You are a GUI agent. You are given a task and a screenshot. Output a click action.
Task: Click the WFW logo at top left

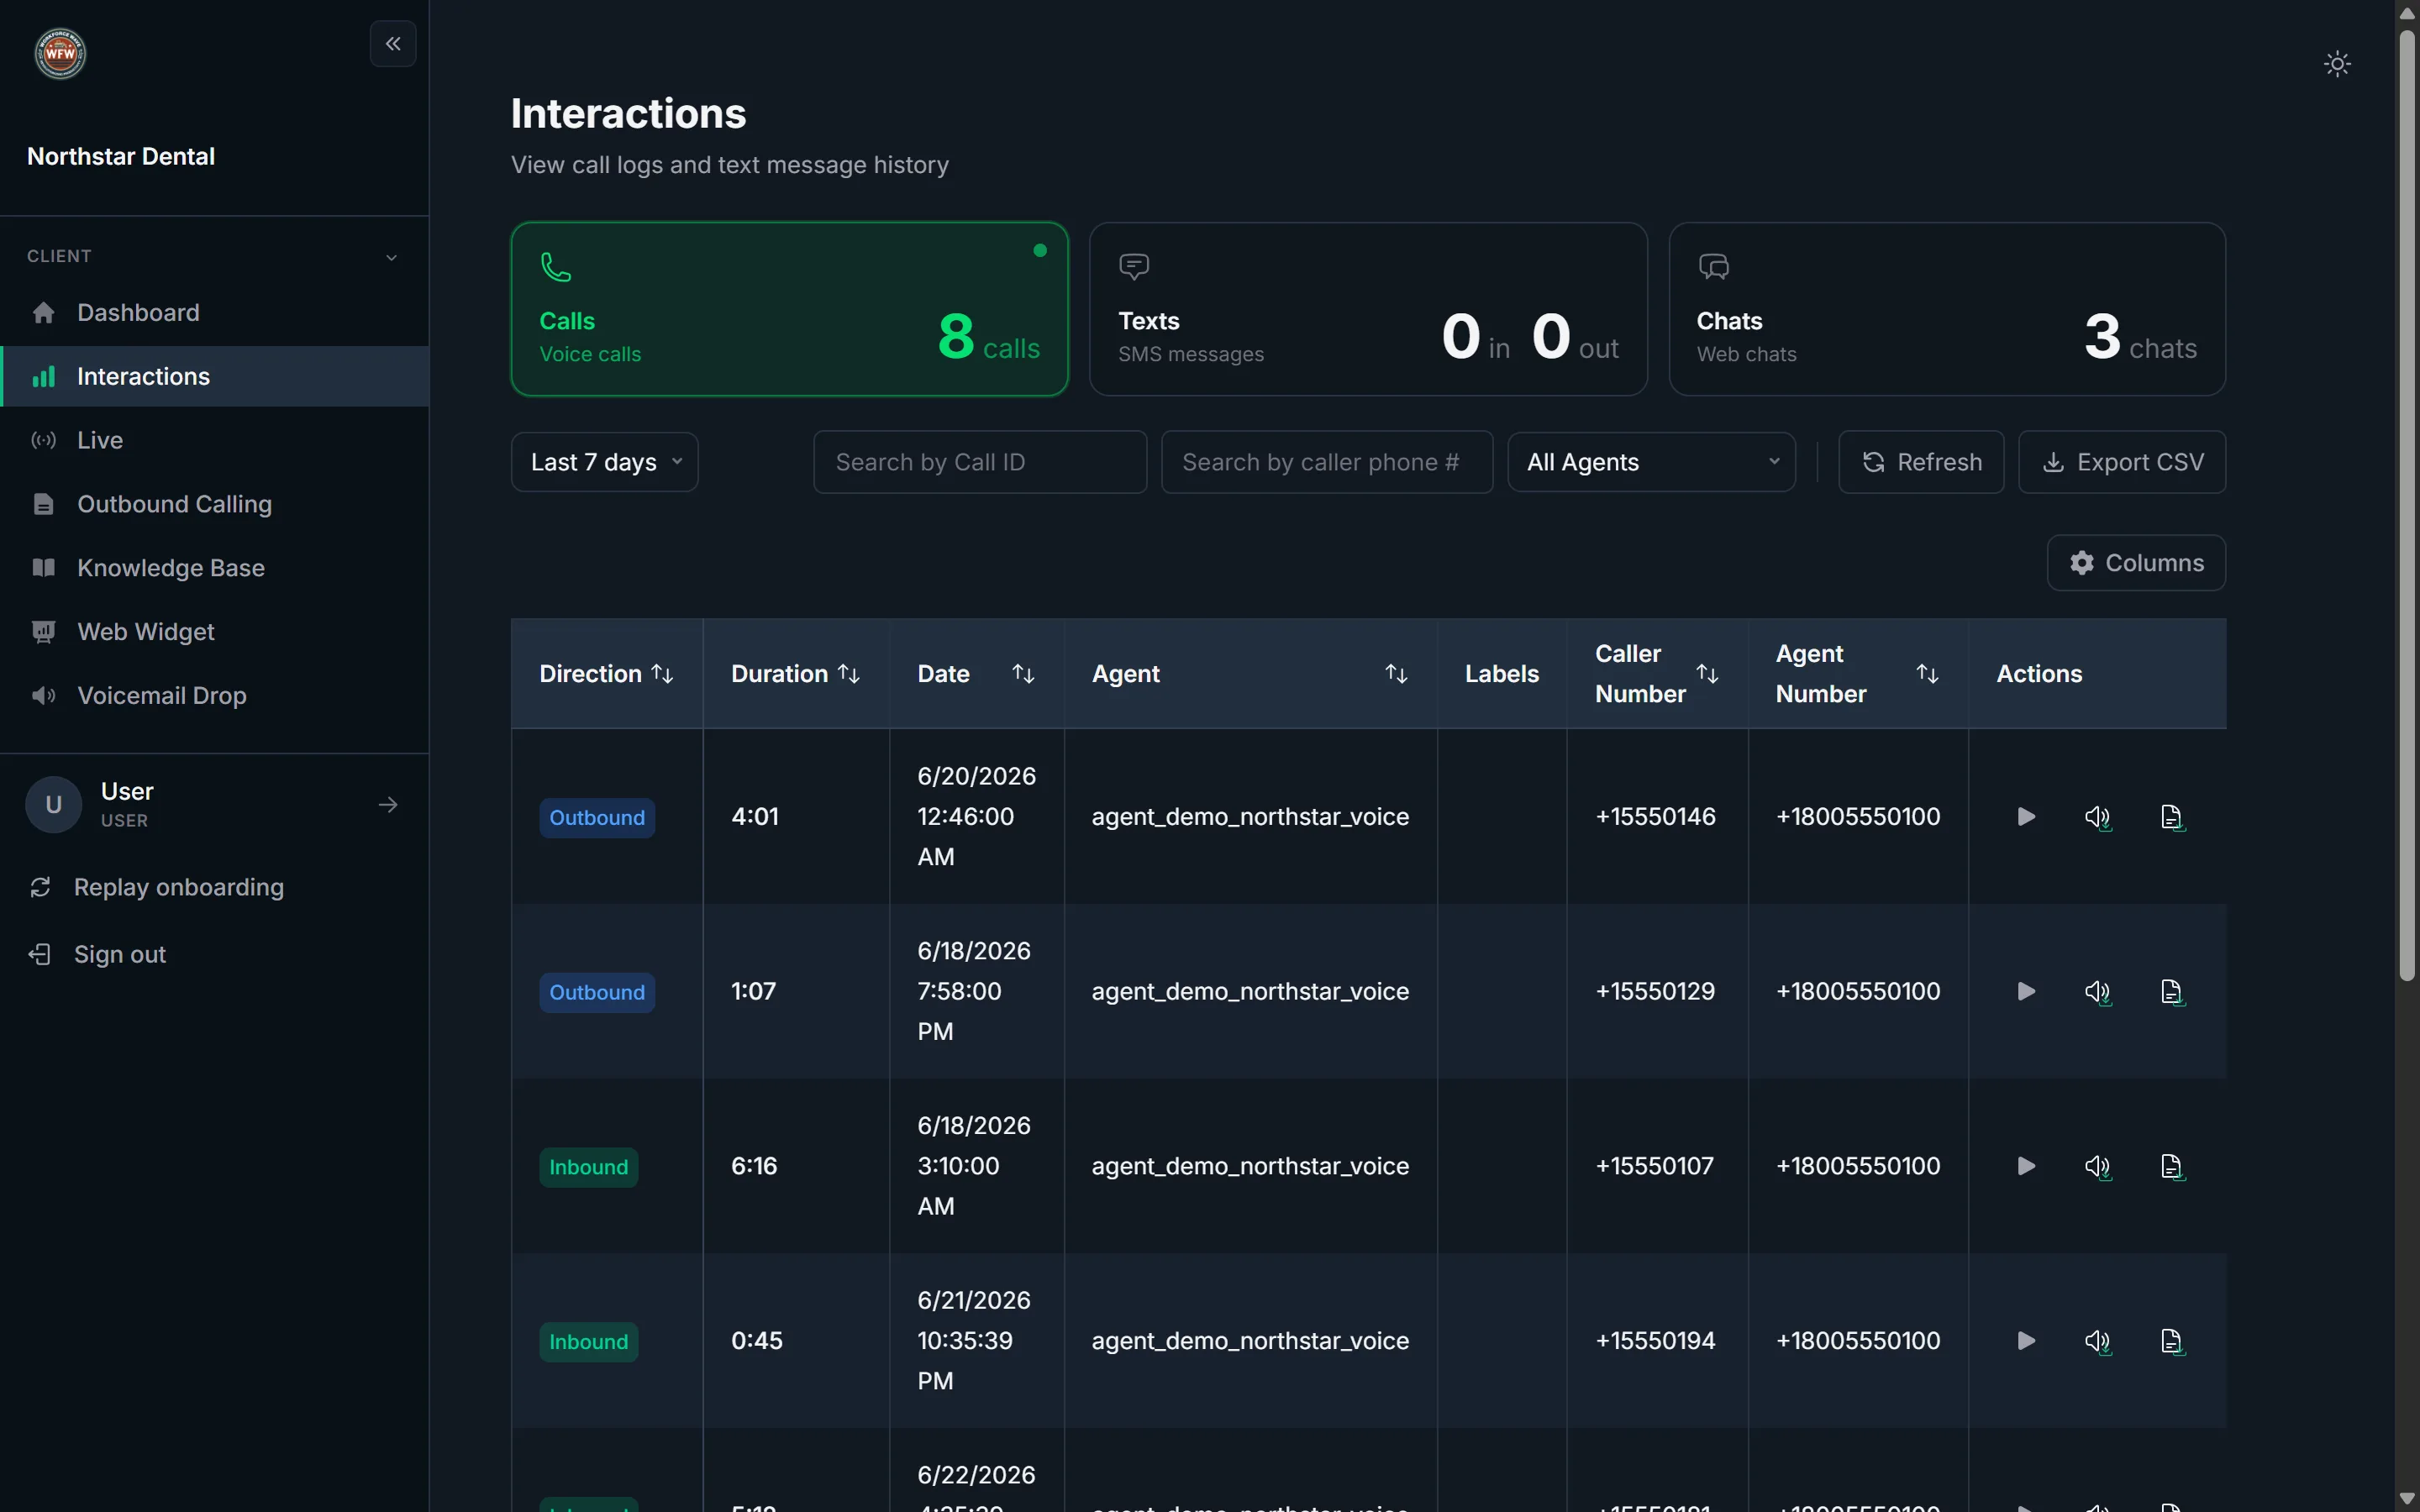tap(60, 53)
